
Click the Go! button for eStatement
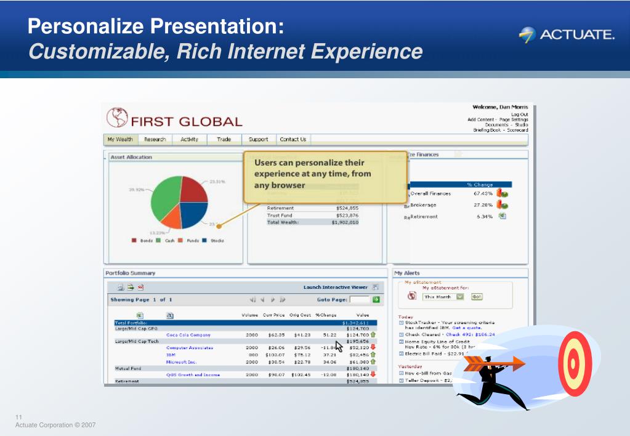point(477,297)
